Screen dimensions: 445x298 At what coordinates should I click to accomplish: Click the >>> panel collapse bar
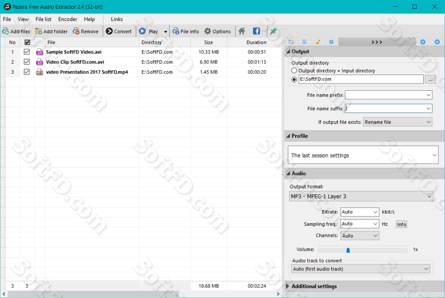click(x=377, y=42)
